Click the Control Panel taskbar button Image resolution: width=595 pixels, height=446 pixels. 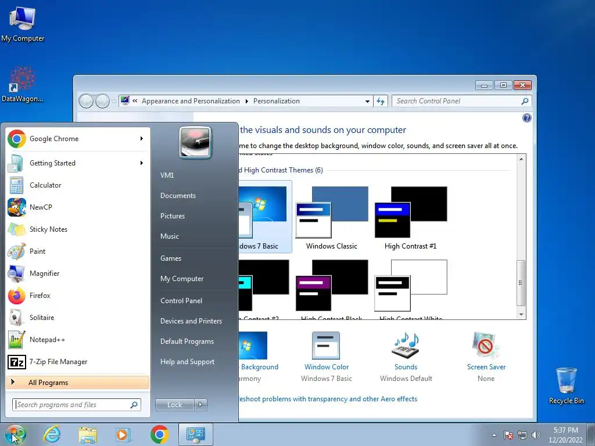(x=195, y=434)
